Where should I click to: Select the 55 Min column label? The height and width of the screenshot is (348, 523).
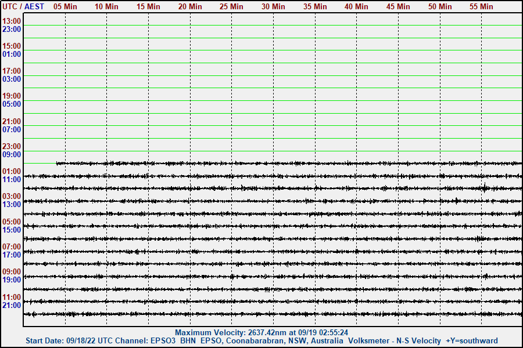click(481, 6)
